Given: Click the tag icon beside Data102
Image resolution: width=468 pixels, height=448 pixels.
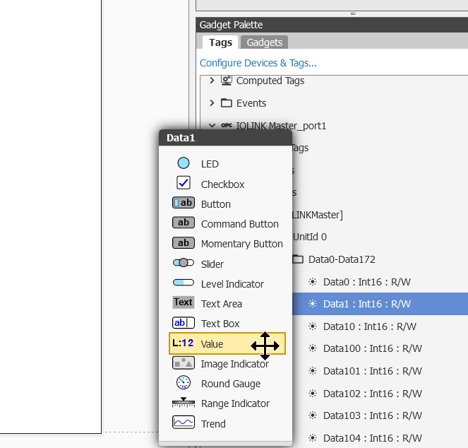Looking at the screenshot, I should tap(313, 394).
